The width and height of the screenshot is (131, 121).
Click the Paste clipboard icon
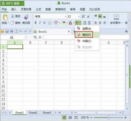(6, 17)
